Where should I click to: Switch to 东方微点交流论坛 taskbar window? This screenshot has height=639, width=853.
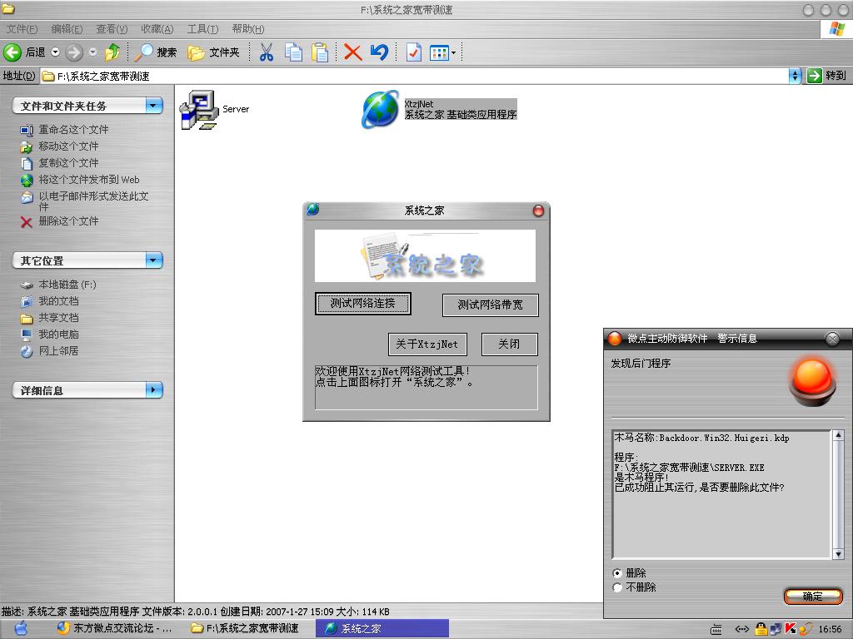[115, 628]
